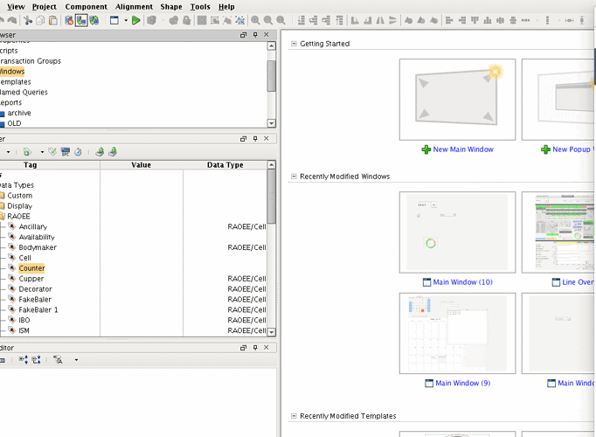Open the Main Window (10) link

click(x=462, y=282)
